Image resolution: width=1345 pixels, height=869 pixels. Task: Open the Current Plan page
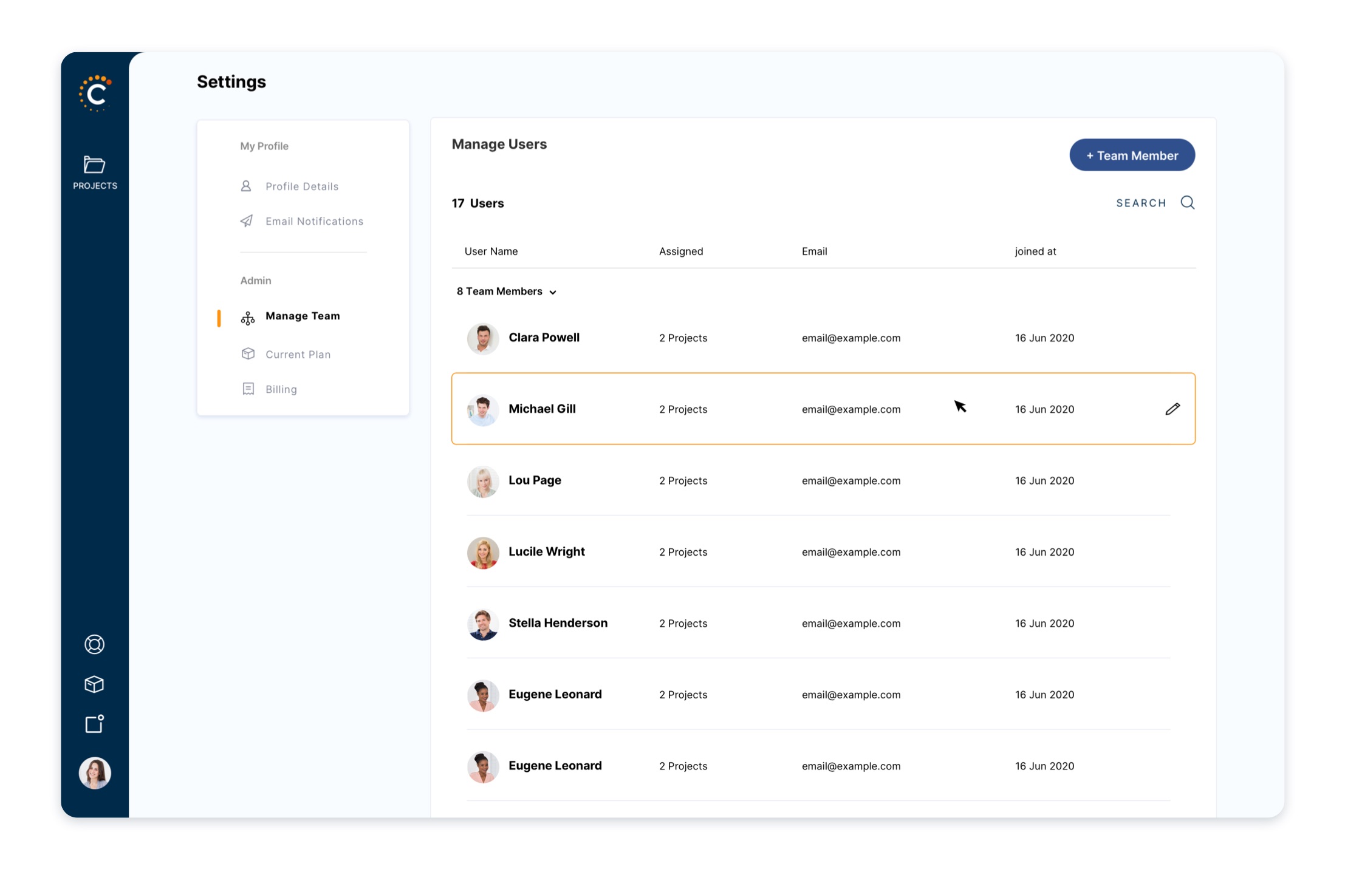[x=298, y=354]
